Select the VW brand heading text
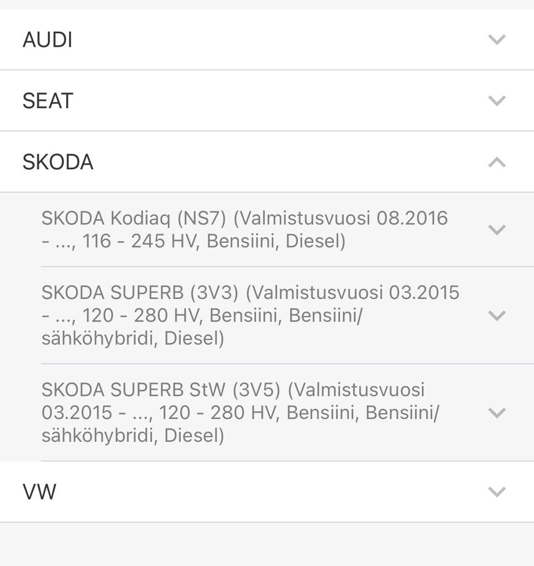Image resolution: width=534 pixels, height=566 pixels. point(39,493)
